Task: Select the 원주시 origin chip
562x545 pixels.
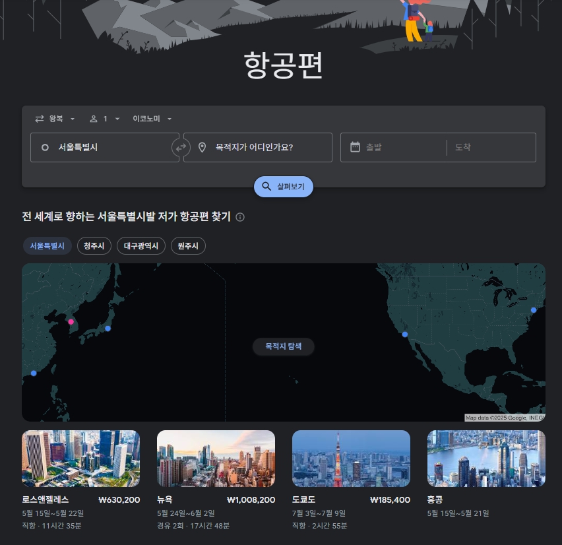Action: point(188,246)
